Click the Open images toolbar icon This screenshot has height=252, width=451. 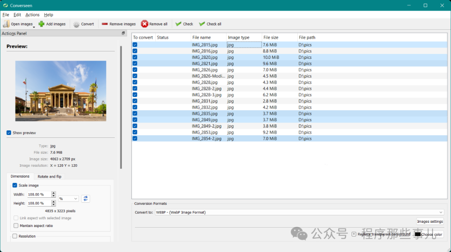pyautogui.click(x=6, y=24)
